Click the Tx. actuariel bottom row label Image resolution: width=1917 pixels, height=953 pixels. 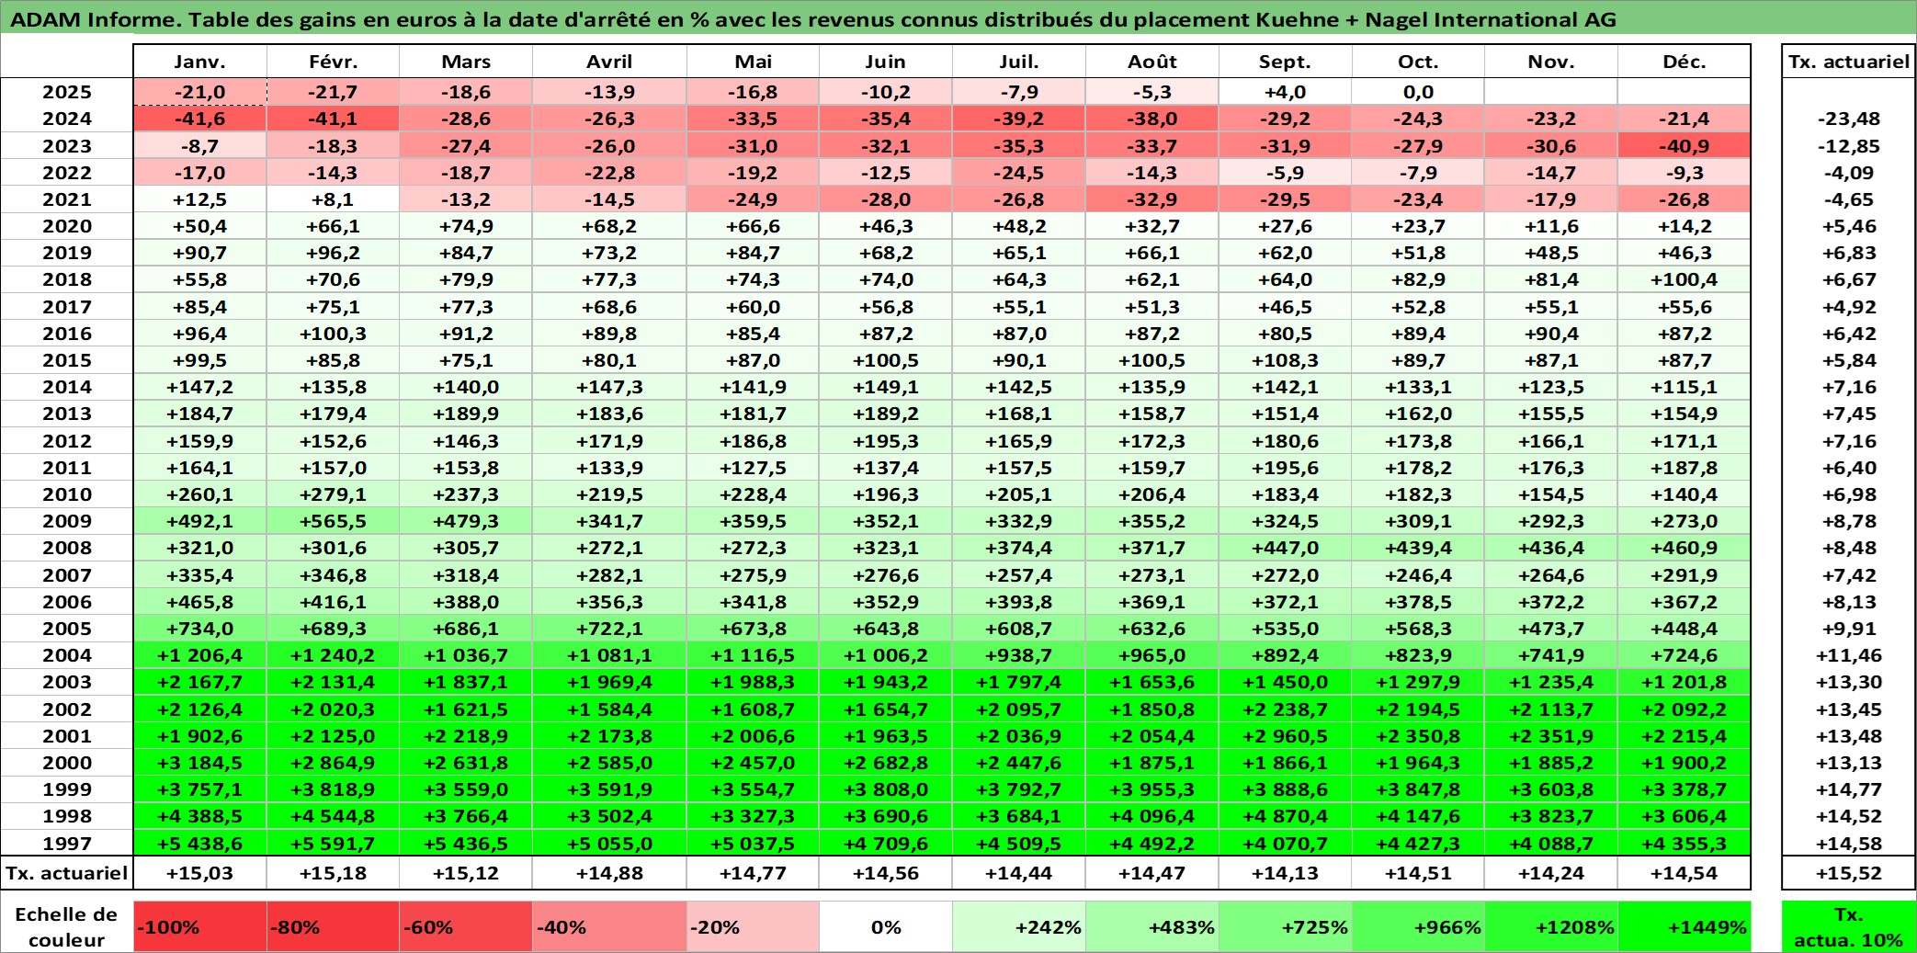click(x=67, y=873)
